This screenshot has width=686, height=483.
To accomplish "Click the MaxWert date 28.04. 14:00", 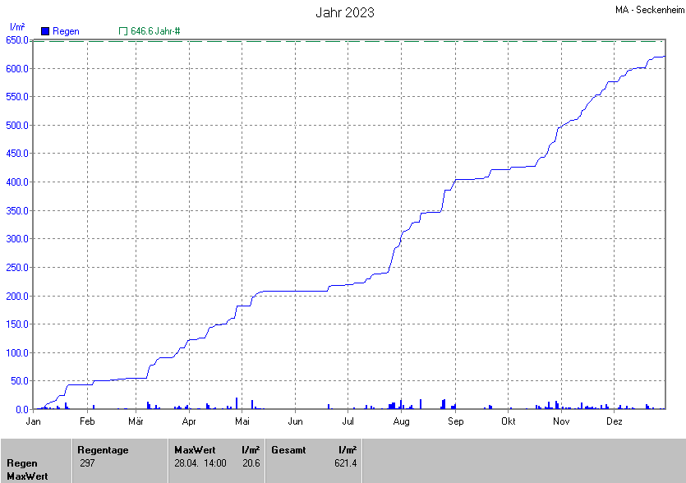I will [200, 463].
